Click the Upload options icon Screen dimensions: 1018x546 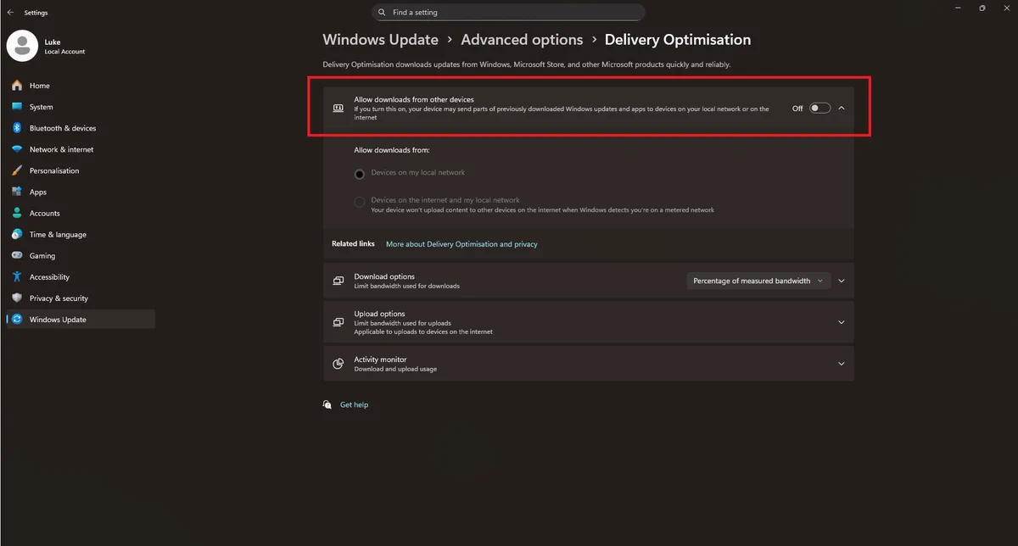tap(338, 322)
